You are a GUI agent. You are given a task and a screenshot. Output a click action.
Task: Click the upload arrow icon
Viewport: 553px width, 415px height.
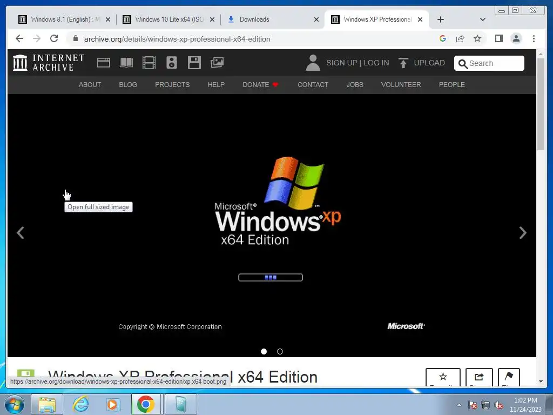403,63
